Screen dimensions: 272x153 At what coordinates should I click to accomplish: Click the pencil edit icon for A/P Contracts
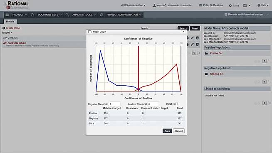(192, 38)
